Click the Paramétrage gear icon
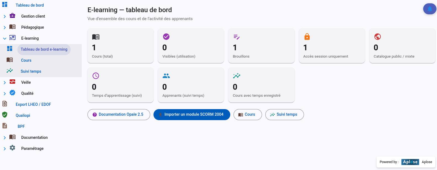Screen dimensions: 437x170 tap(12, 148)
